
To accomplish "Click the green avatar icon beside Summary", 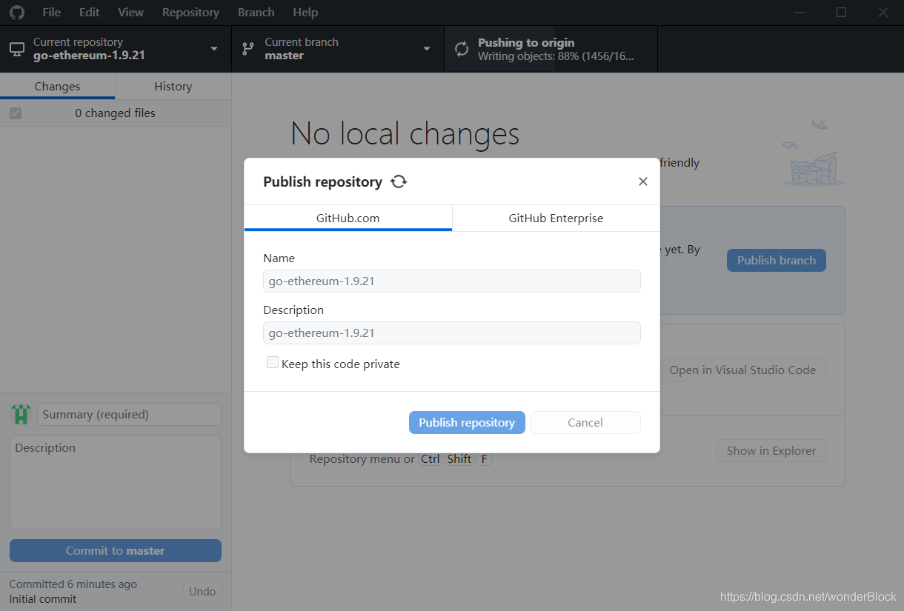I will 21,414.
